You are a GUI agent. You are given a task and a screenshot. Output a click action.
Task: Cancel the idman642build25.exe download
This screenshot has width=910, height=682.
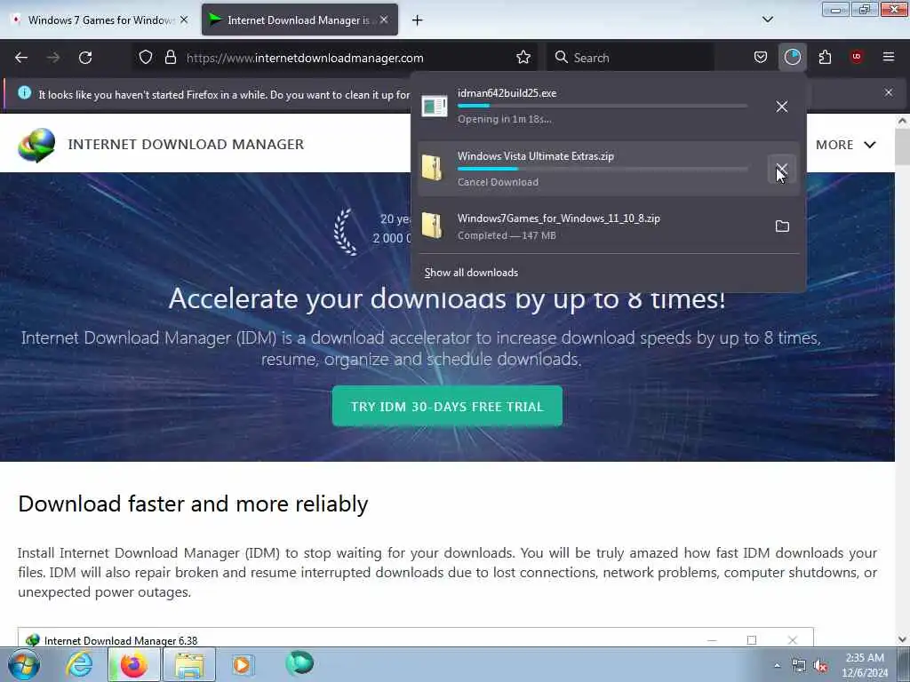click(x=782, y=107)
